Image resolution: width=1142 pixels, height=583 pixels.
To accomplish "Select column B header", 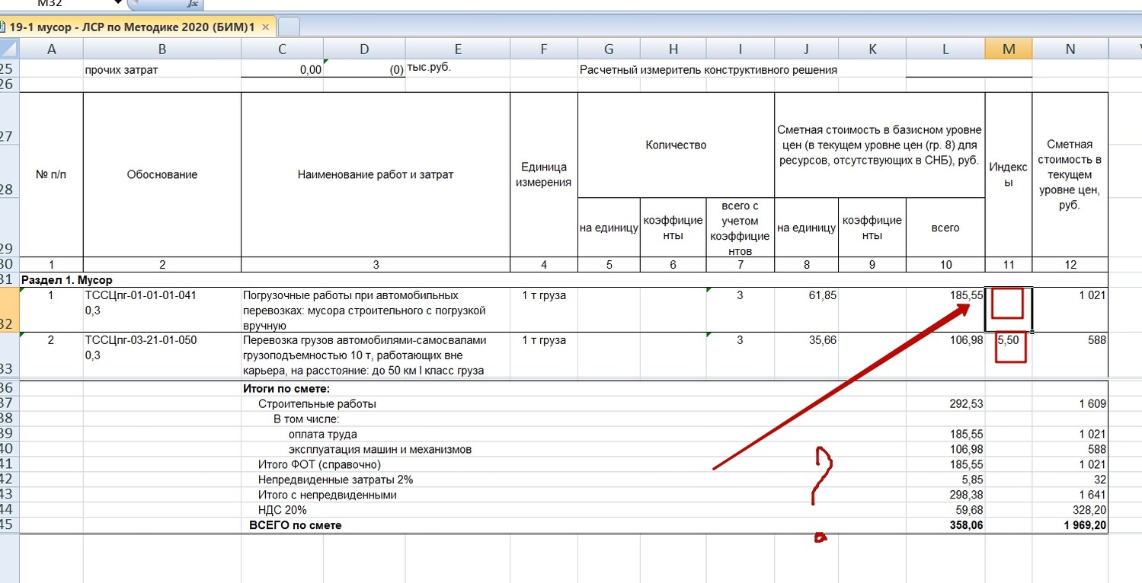I will (162, 49).
